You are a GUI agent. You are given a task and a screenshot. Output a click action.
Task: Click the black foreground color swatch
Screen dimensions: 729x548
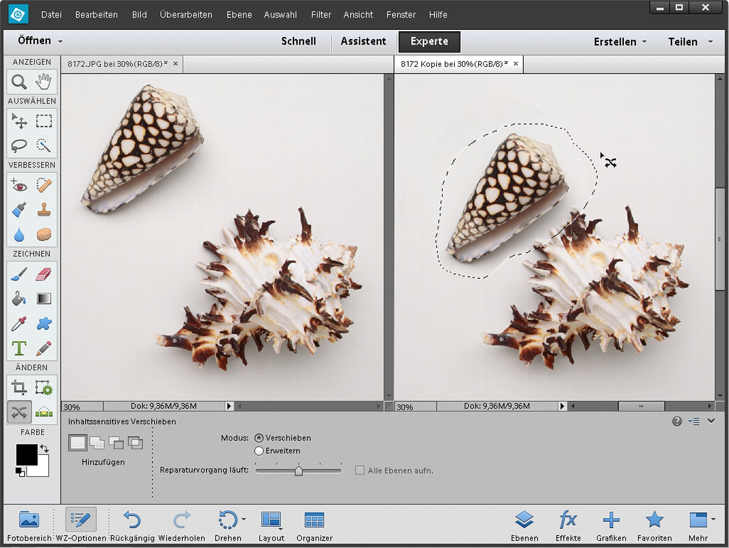[27, 454]
